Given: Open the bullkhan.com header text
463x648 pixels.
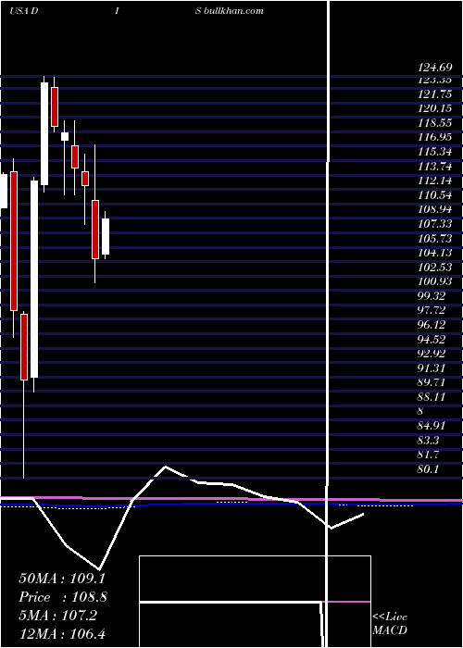Looking at the screenshot, I should (233, 11).
